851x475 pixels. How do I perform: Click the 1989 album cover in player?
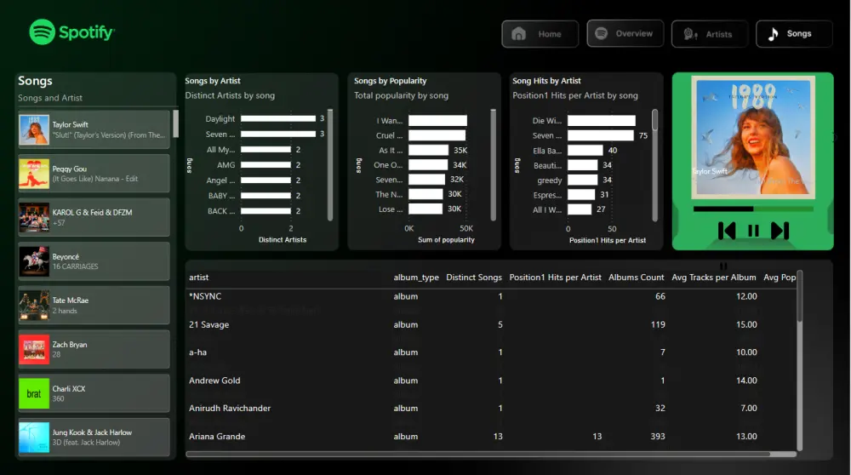pyautogui.click(x=753, y=137)
